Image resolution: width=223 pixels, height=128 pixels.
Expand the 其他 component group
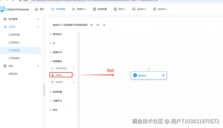point(54,110)
